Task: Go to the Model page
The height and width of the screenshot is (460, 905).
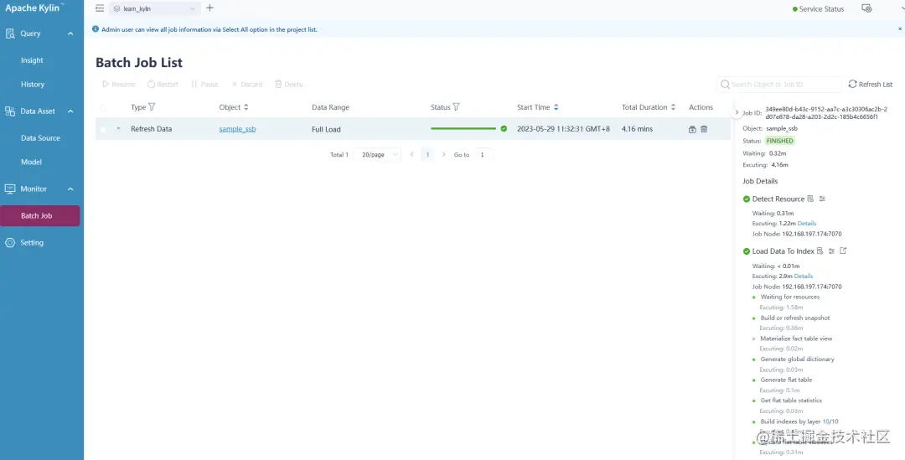Action: click(x=31, y=163)
